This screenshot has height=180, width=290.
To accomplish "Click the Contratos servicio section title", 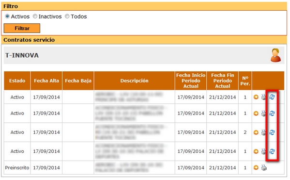I will pos(29,40).
